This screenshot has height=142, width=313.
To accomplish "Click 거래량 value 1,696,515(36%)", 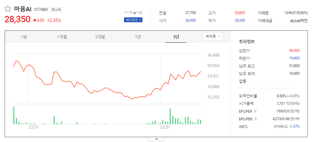I will pos(296,13).
